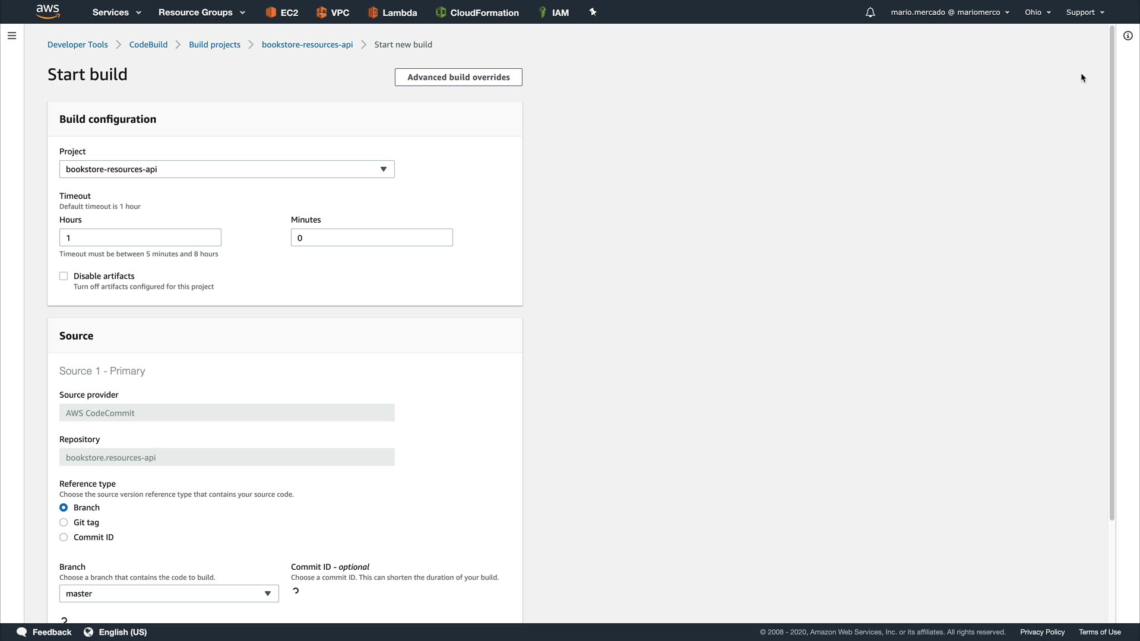This screenshot has height=641, width=1140.
Task: Open the notifications bell
Action: pos(870,12)
